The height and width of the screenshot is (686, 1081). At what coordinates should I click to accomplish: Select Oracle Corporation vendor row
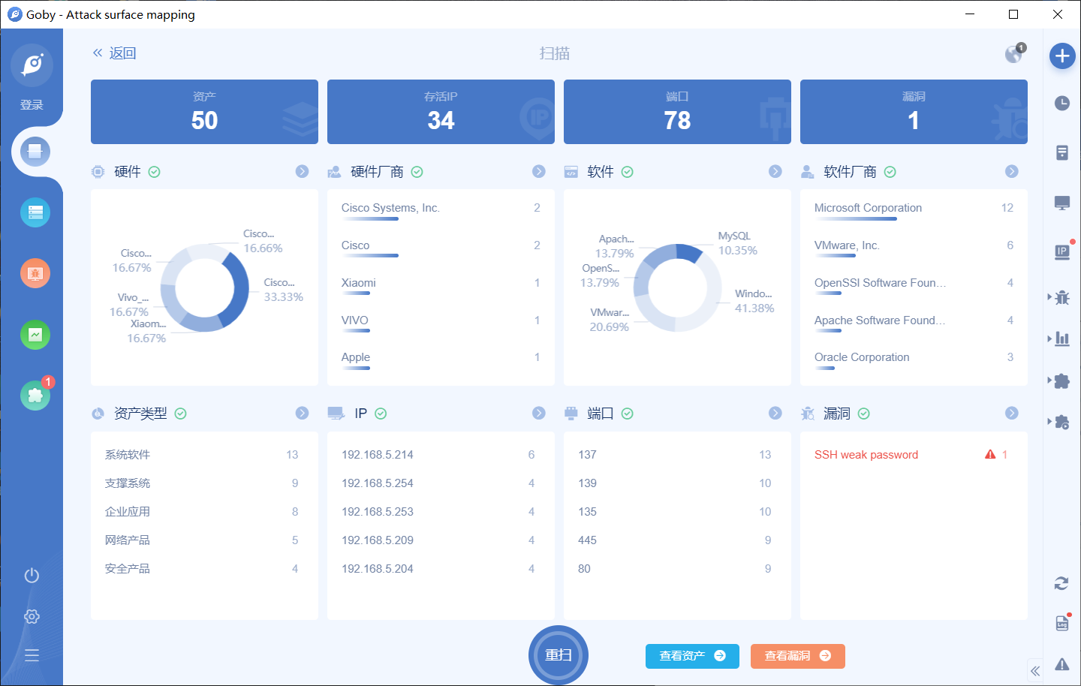914,359
